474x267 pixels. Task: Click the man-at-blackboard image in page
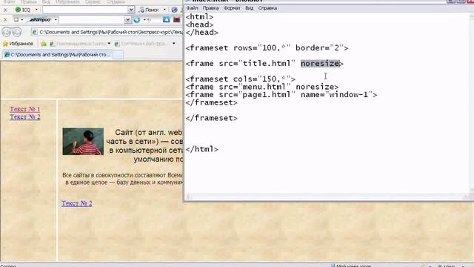pos(83,142)
